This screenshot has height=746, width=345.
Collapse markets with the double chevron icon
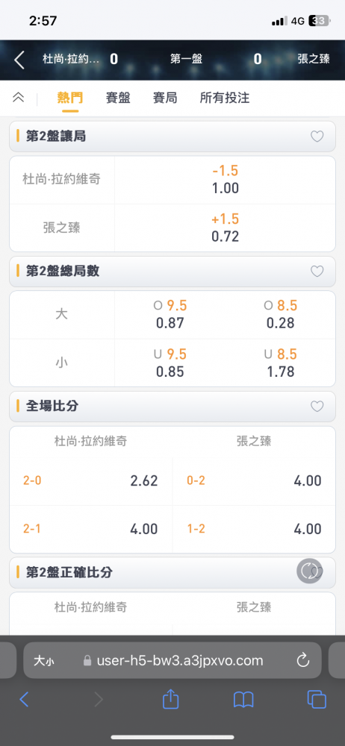point(18,98)
